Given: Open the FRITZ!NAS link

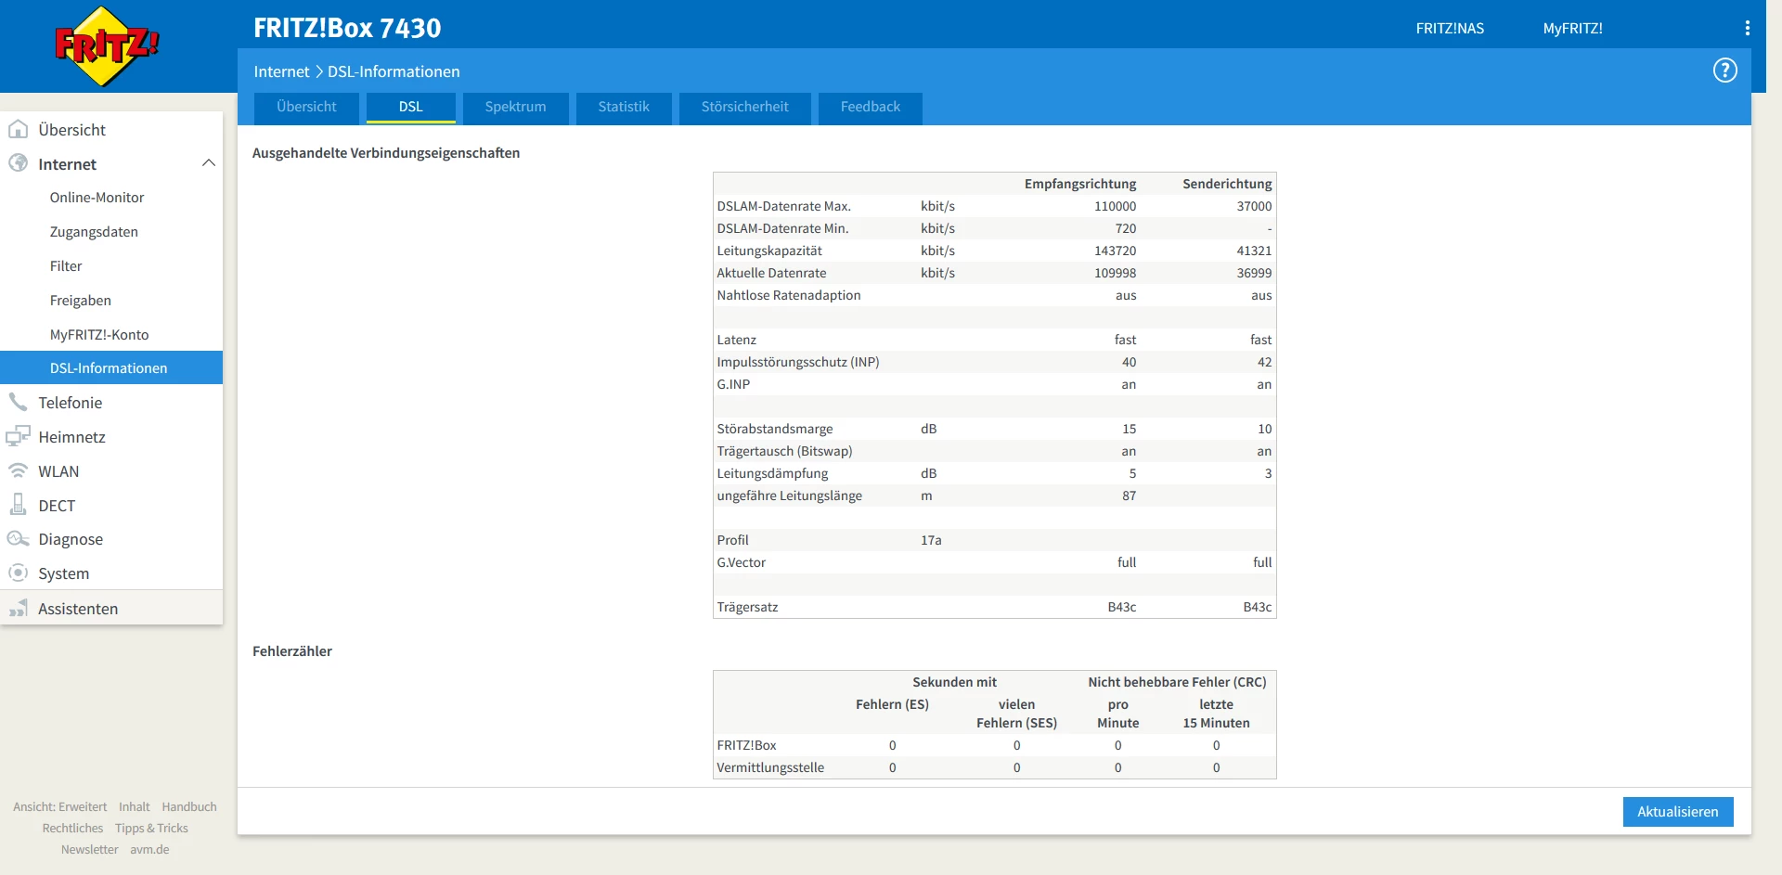Looking at the screenshot, I should [x=1449, y=29].
